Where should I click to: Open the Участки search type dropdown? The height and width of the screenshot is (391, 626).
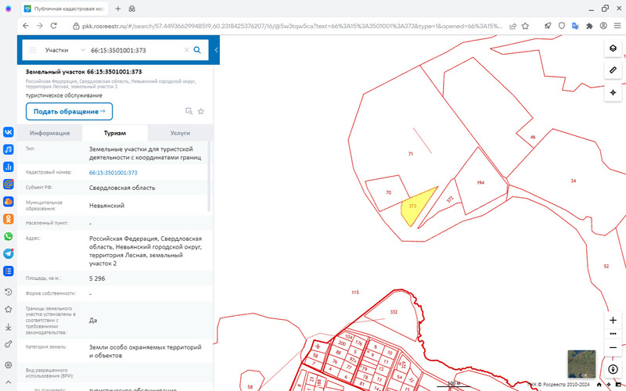(x=65, y=50)
